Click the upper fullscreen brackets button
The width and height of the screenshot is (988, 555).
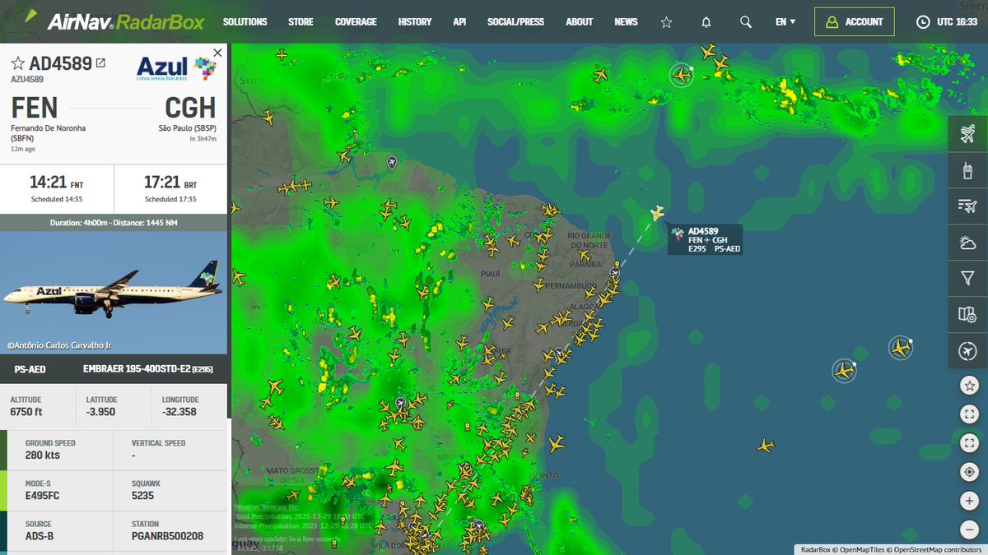[968, 414]
